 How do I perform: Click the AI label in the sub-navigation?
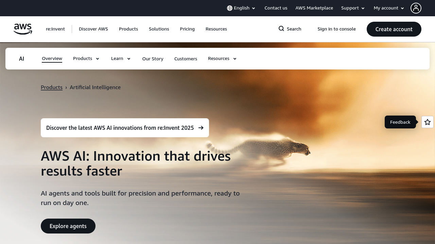21,58
